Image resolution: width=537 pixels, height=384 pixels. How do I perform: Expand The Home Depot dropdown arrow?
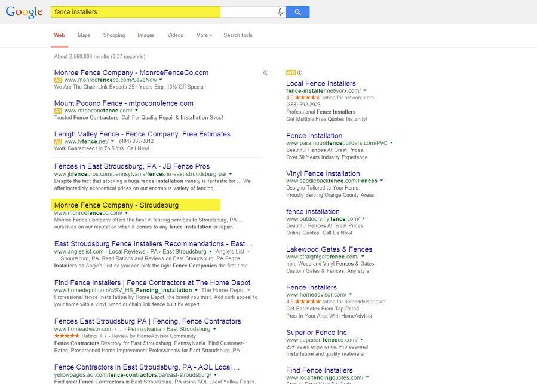(248, 291)
